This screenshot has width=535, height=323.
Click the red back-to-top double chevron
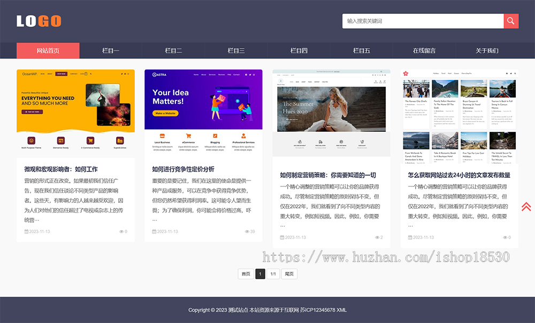click(526, 206)
